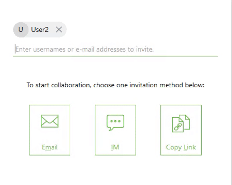Click the envelope icon for Email invitation
This screenshot has height=185, width=232.
coord(49,121)
